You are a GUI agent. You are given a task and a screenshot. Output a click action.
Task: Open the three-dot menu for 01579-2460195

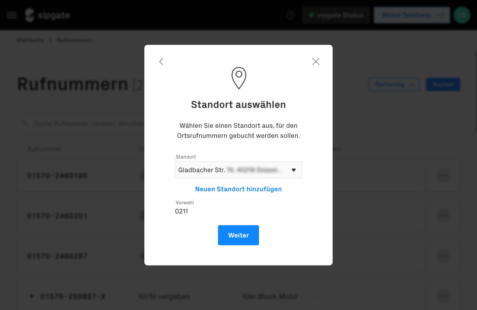click(x=444, y=176)
